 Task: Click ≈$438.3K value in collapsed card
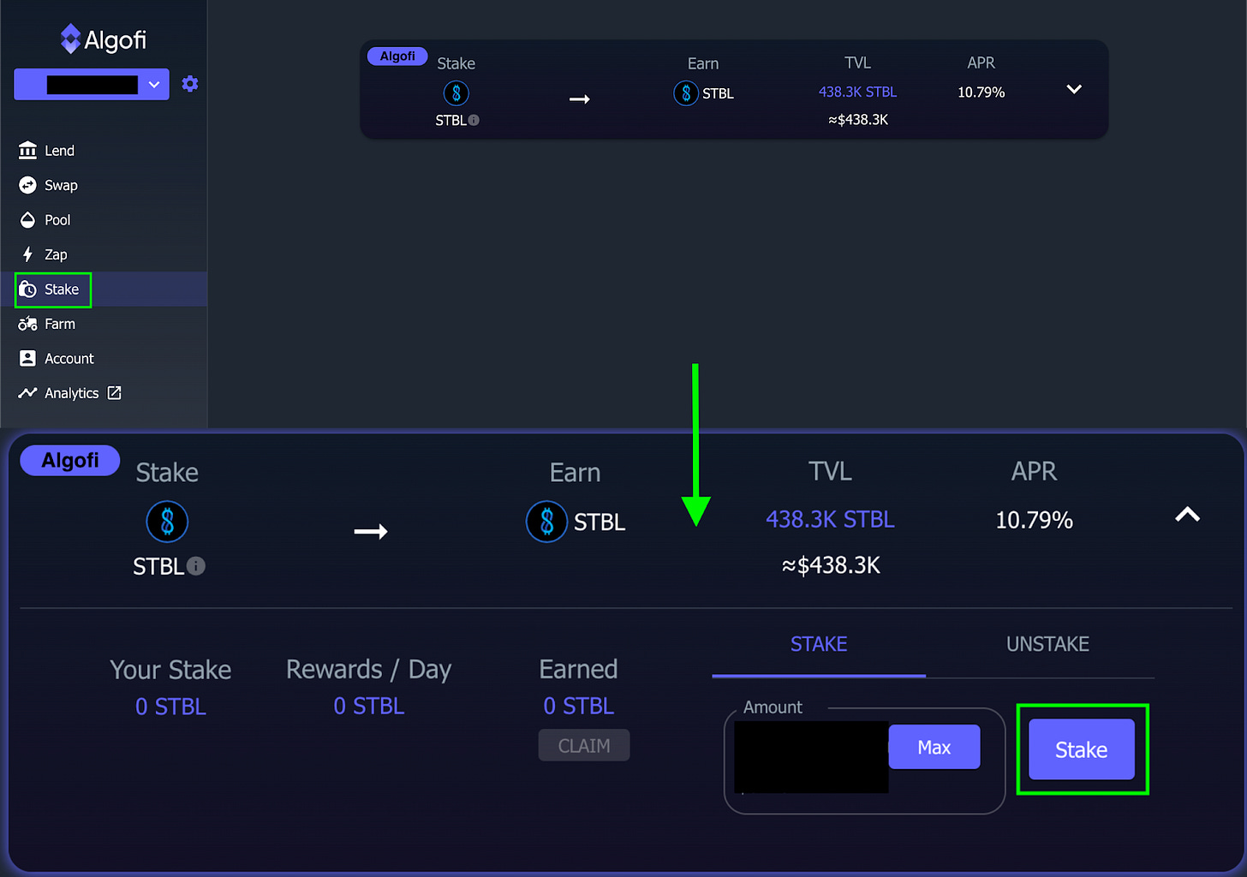pos(858,120)
